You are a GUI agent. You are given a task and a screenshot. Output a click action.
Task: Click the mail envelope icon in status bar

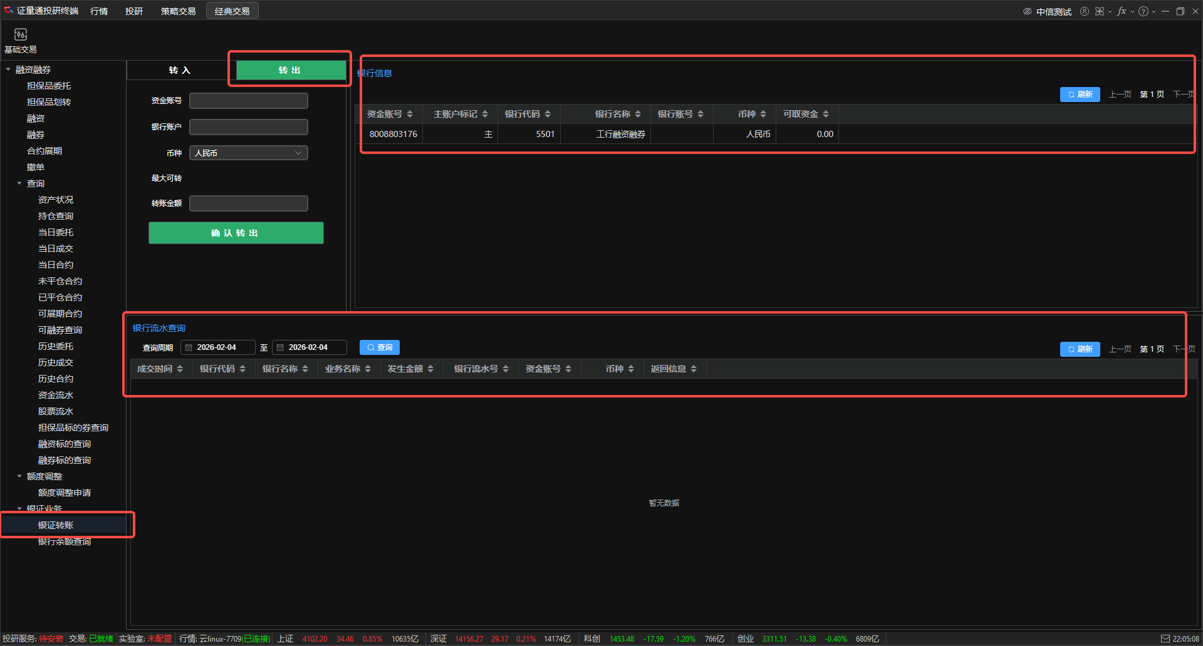pyautogui.click(x=1165, y=638)
